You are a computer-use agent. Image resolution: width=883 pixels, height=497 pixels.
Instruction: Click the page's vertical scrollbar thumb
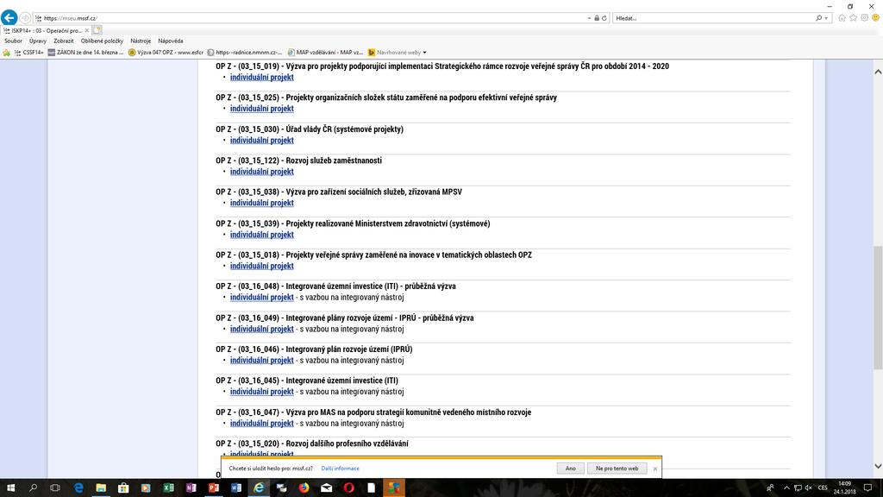pos(878,307)
